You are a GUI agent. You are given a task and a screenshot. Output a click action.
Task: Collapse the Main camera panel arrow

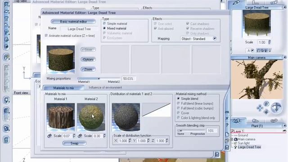pos(285,58)
